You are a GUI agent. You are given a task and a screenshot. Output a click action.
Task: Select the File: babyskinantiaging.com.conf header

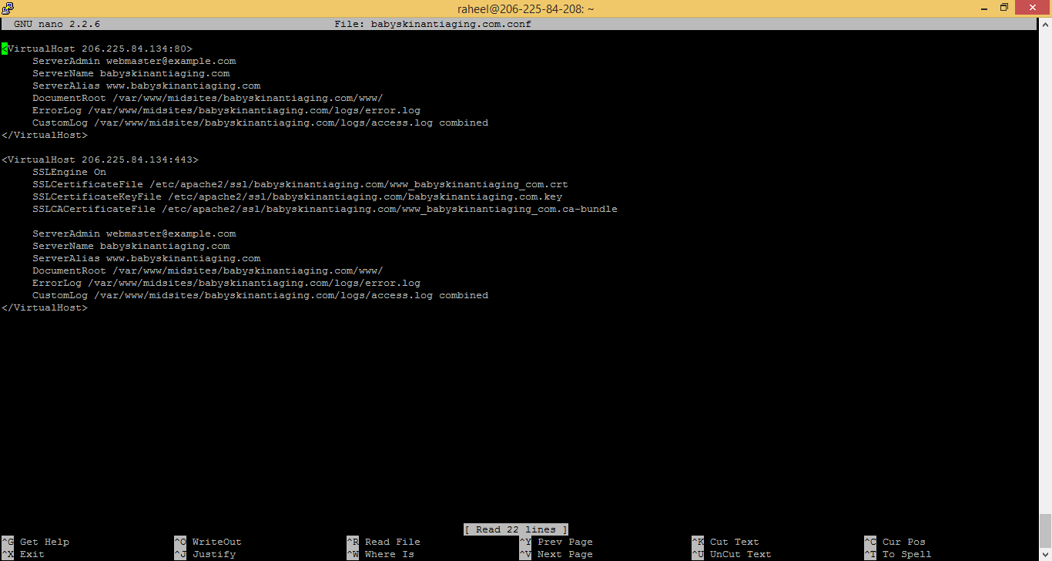coord(433,24)
